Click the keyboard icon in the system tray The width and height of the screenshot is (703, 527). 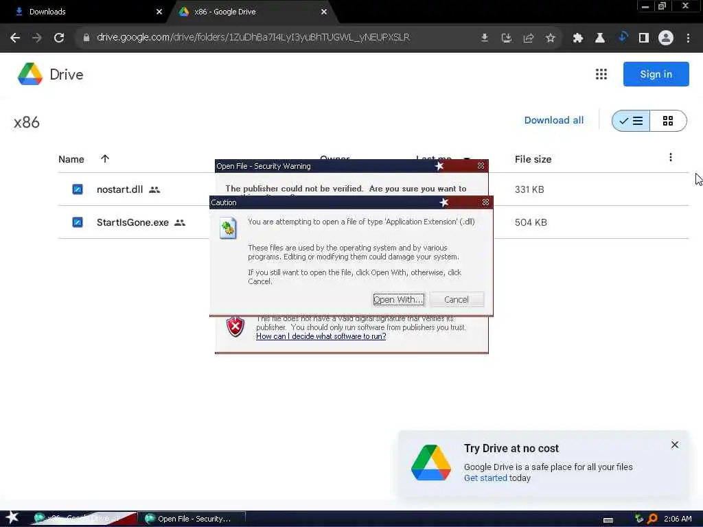coord(608,519)
